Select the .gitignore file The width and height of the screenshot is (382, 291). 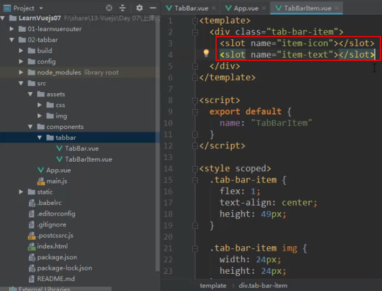(x=51, y=225)
